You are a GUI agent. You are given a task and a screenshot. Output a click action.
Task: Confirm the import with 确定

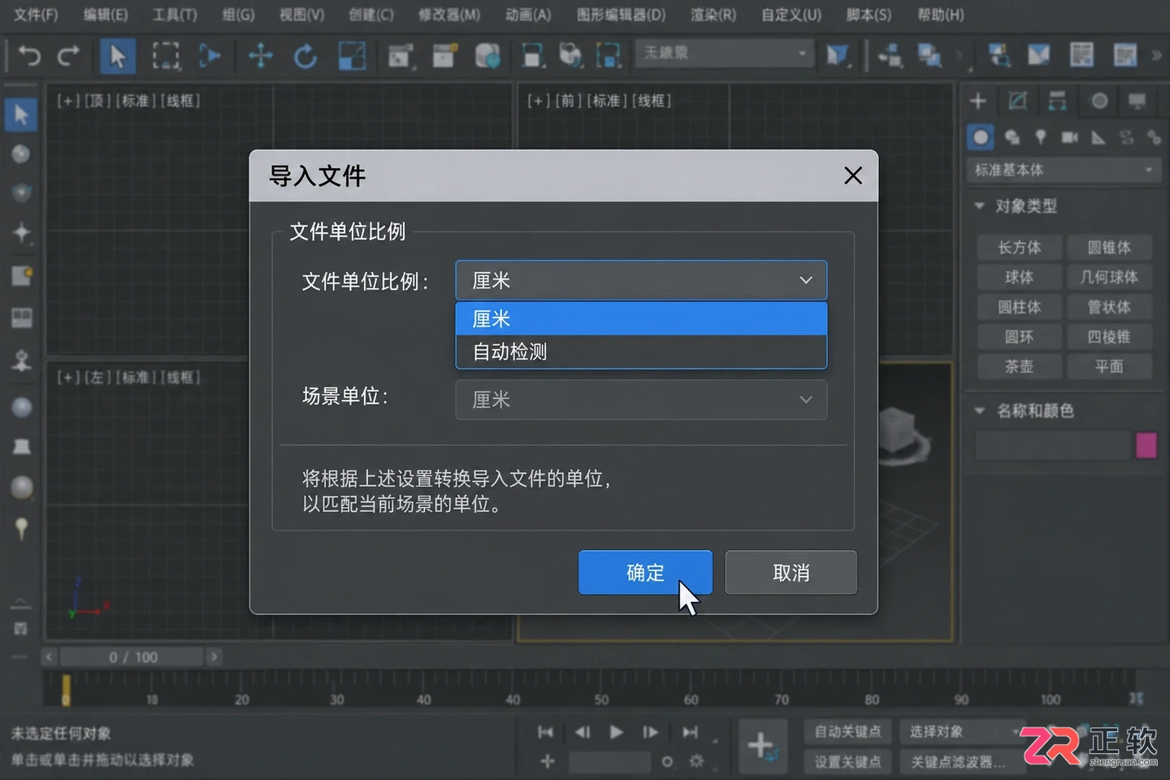(x=645, y=572)
